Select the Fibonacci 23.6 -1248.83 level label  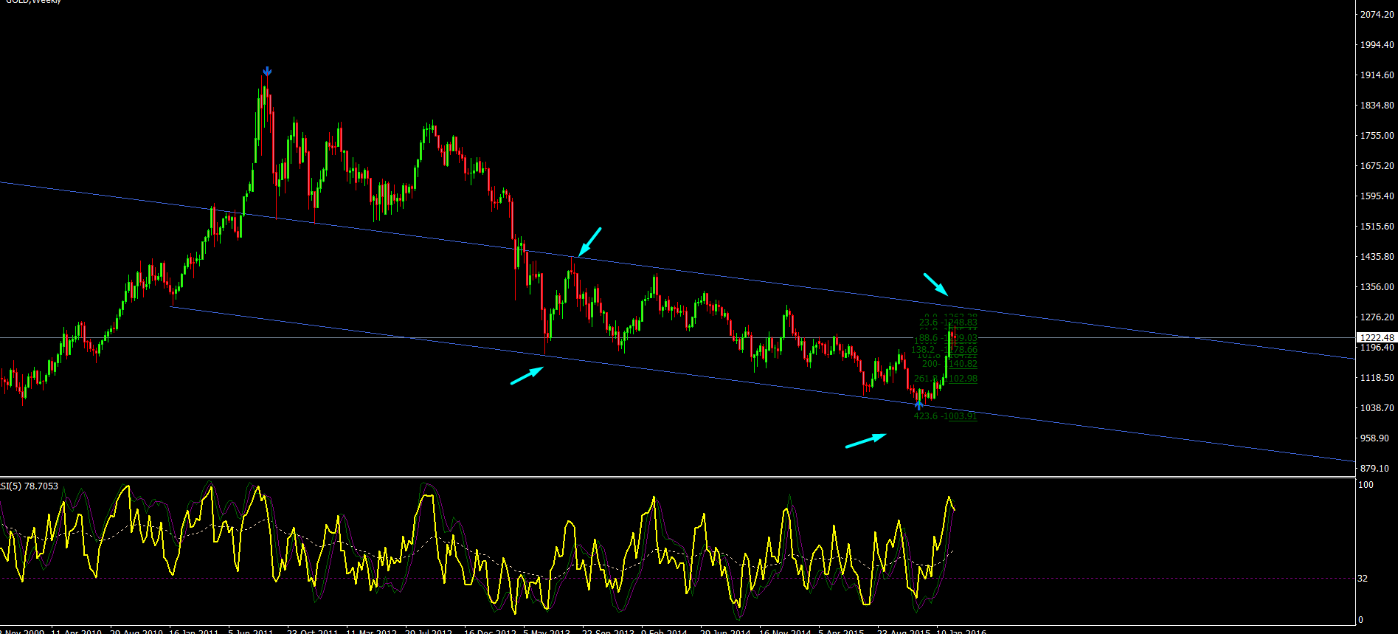(x=948, y=323)
